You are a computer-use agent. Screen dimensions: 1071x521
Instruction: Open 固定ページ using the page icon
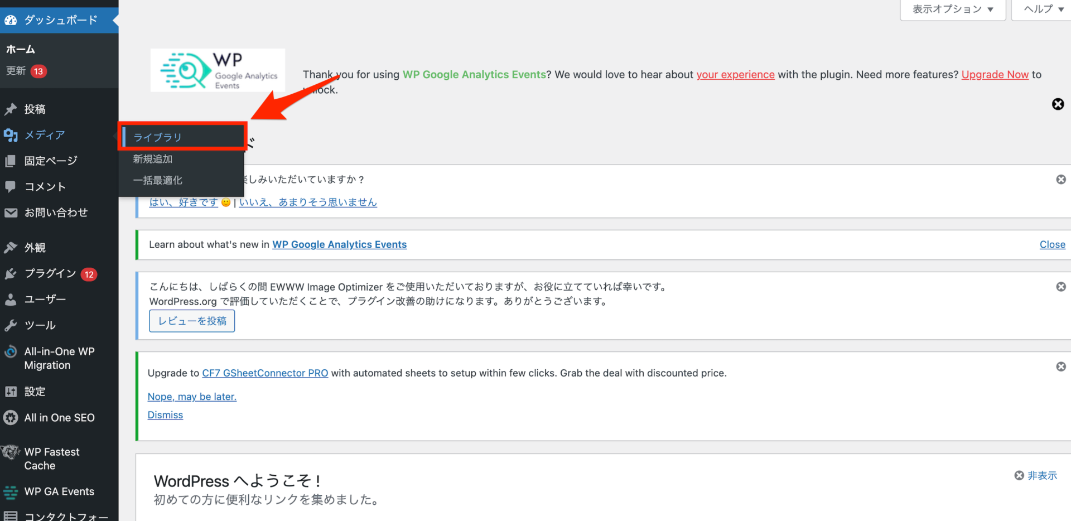(x=11, y=161)
